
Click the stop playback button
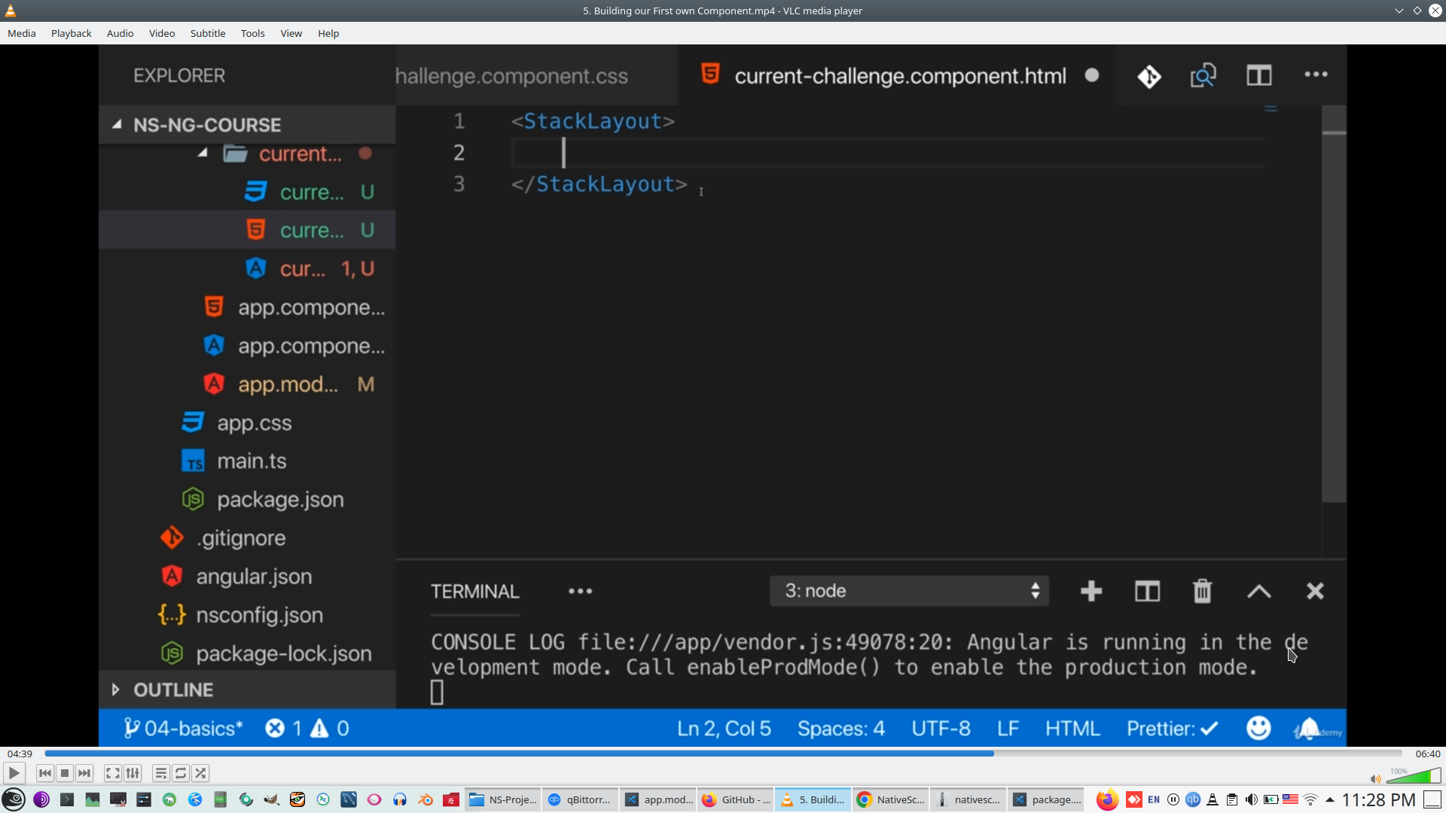point(65,773)
